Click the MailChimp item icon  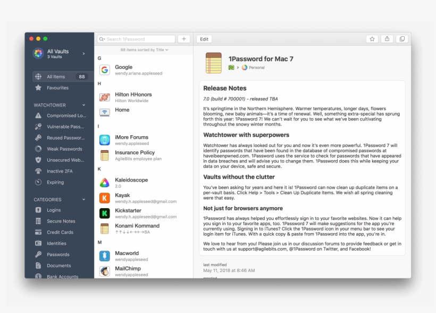pos(105,271)
